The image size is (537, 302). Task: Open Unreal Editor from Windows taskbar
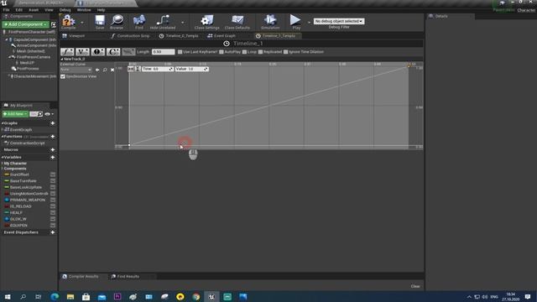[211, 296]
